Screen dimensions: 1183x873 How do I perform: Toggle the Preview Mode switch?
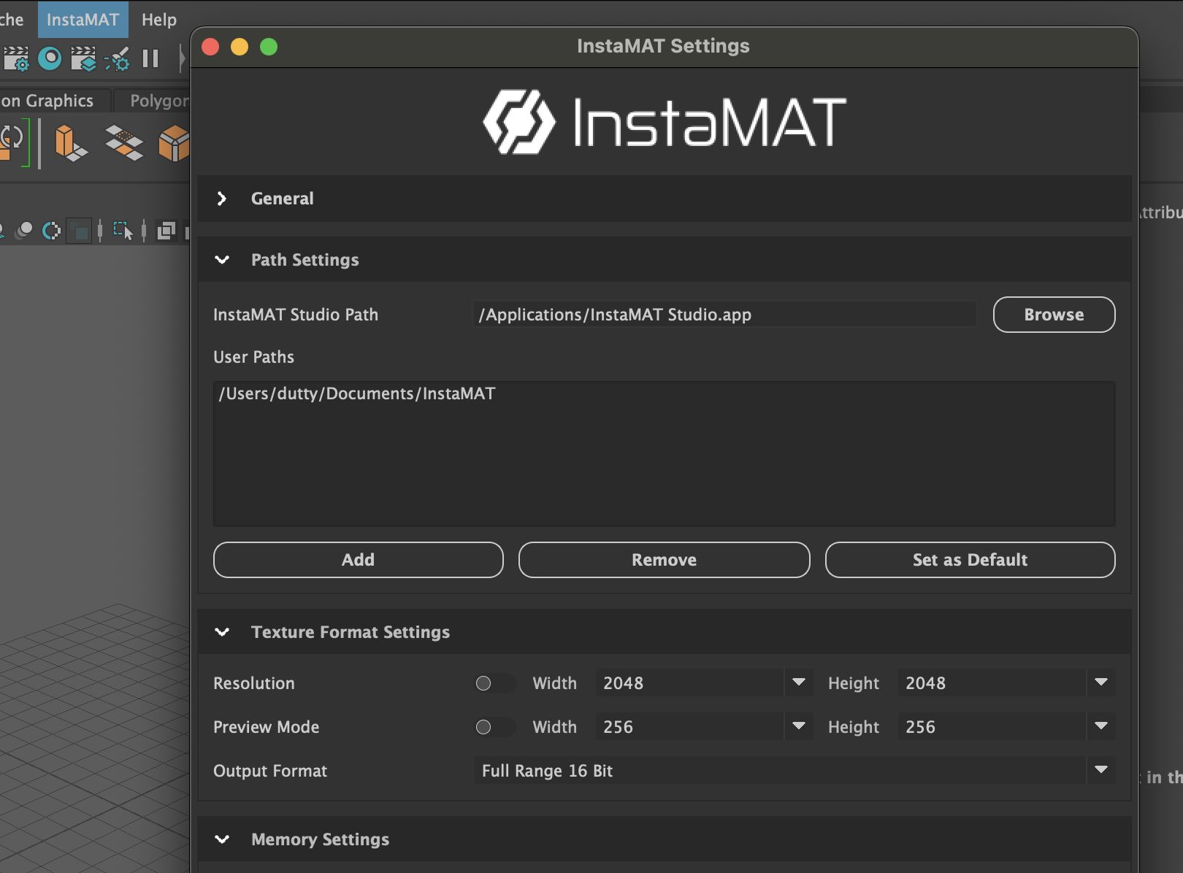(x=495, y=727)
